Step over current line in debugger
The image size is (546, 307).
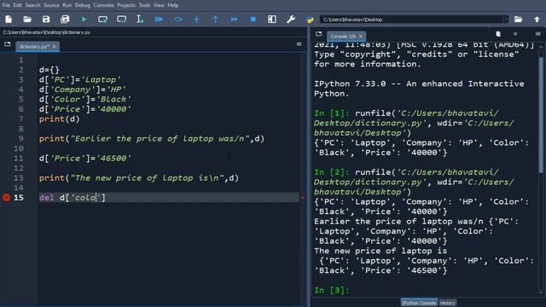[178, 20]
